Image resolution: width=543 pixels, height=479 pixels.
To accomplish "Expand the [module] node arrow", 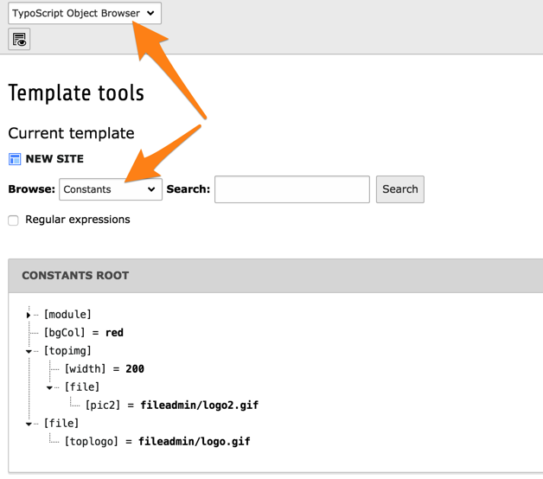I will tap(29, 315).
